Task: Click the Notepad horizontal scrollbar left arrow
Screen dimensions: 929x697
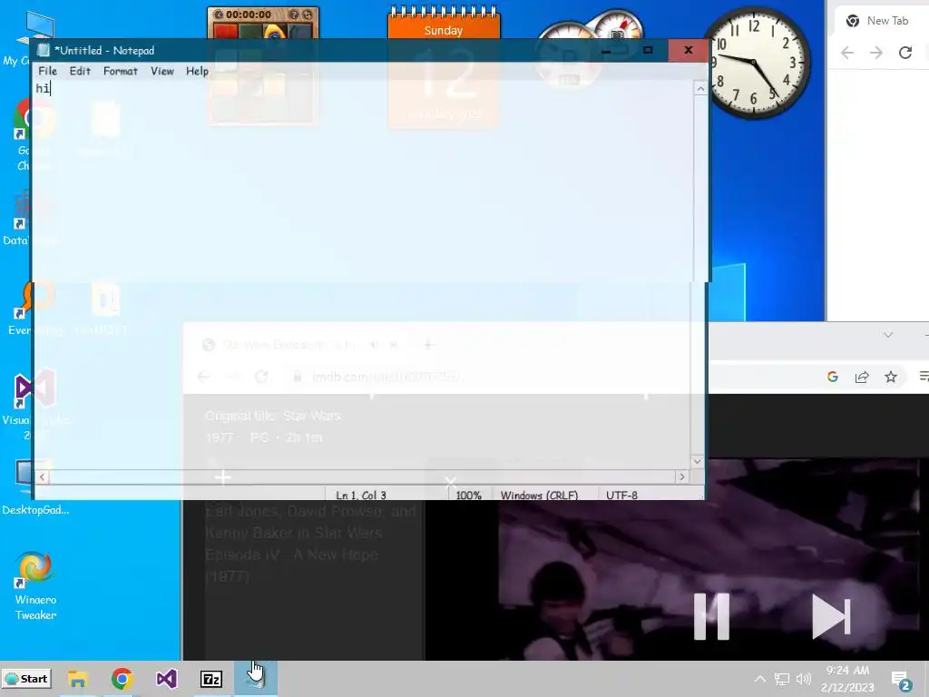Action: tap(42, 476)
